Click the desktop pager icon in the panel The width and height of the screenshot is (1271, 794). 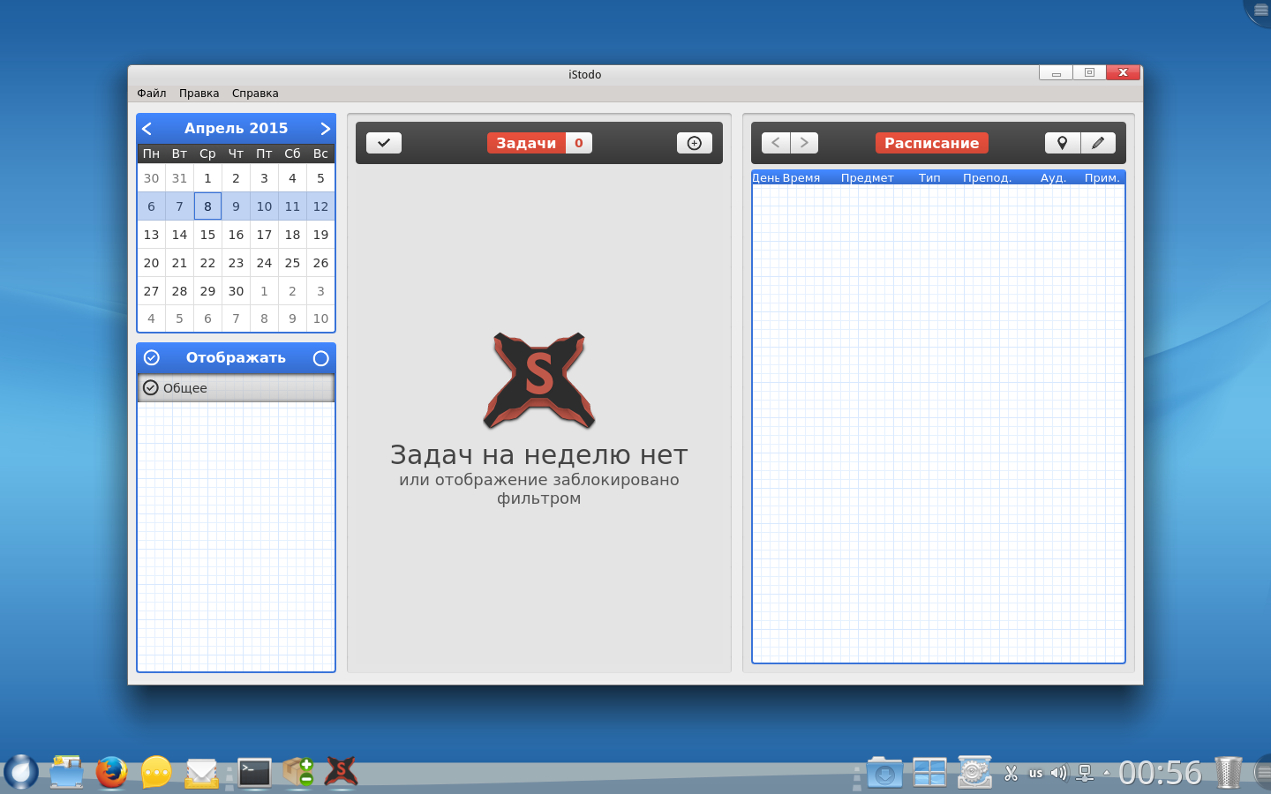929,772
